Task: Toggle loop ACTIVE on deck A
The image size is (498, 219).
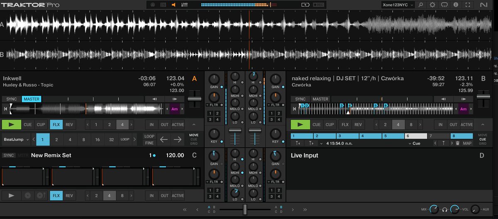Action: [178, 124]
